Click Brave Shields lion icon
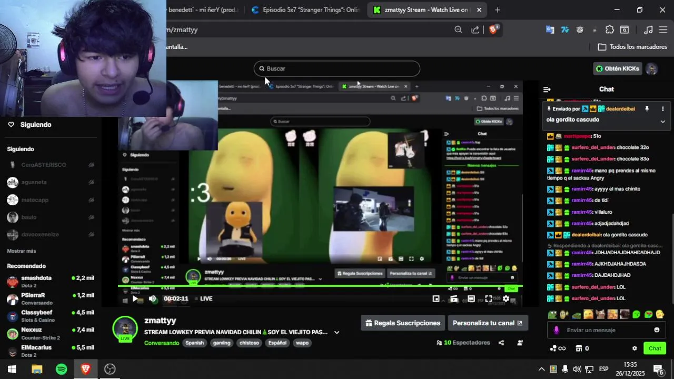Image resolution: width=674 pixels, height=379 pixels. pos(493,29)
